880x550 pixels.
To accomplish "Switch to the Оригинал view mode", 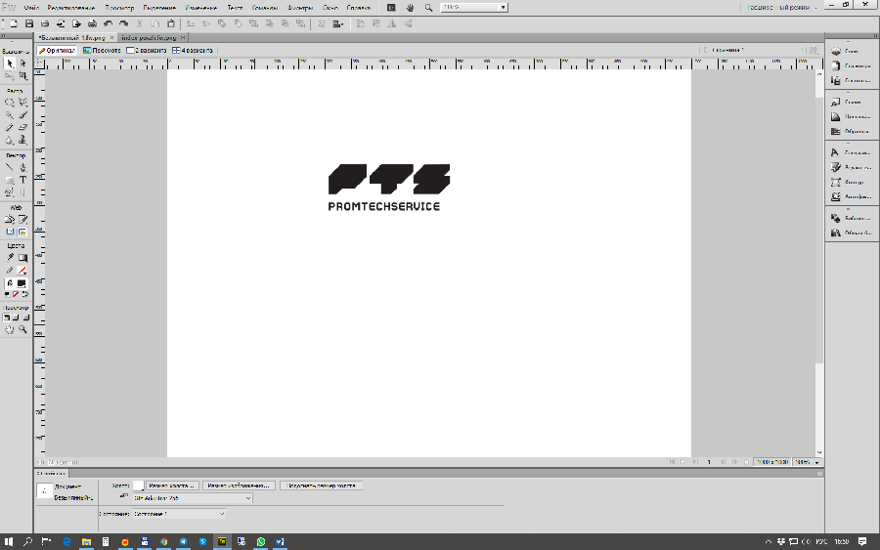I will pos(58,50).
